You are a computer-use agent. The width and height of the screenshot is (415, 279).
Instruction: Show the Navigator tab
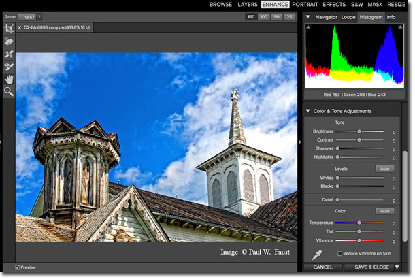click(x=326, y=17)
